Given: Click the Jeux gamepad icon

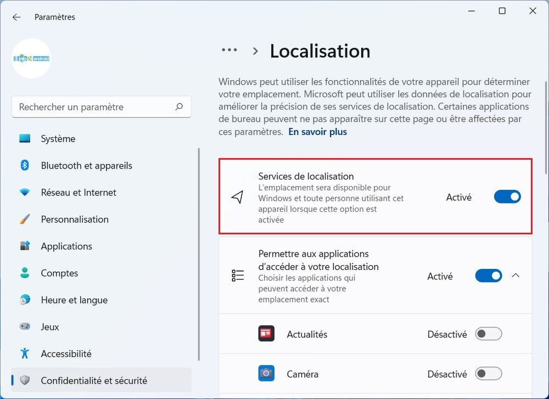Looking at the screenshot, I should point(25,327).
